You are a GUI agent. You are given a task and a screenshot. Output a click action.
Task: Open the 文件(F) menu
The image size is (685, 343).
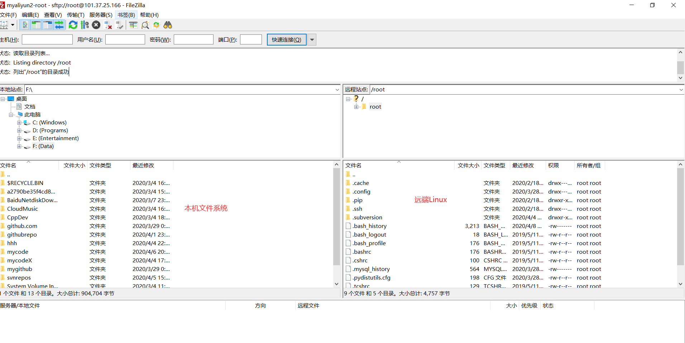tap(9, 15)
